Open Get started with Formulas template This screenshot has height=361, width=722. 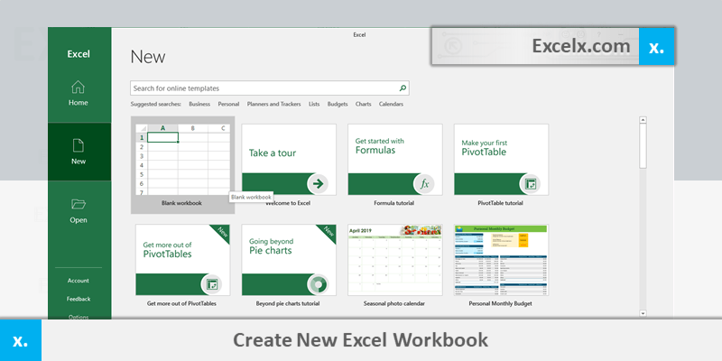[395, 160]
